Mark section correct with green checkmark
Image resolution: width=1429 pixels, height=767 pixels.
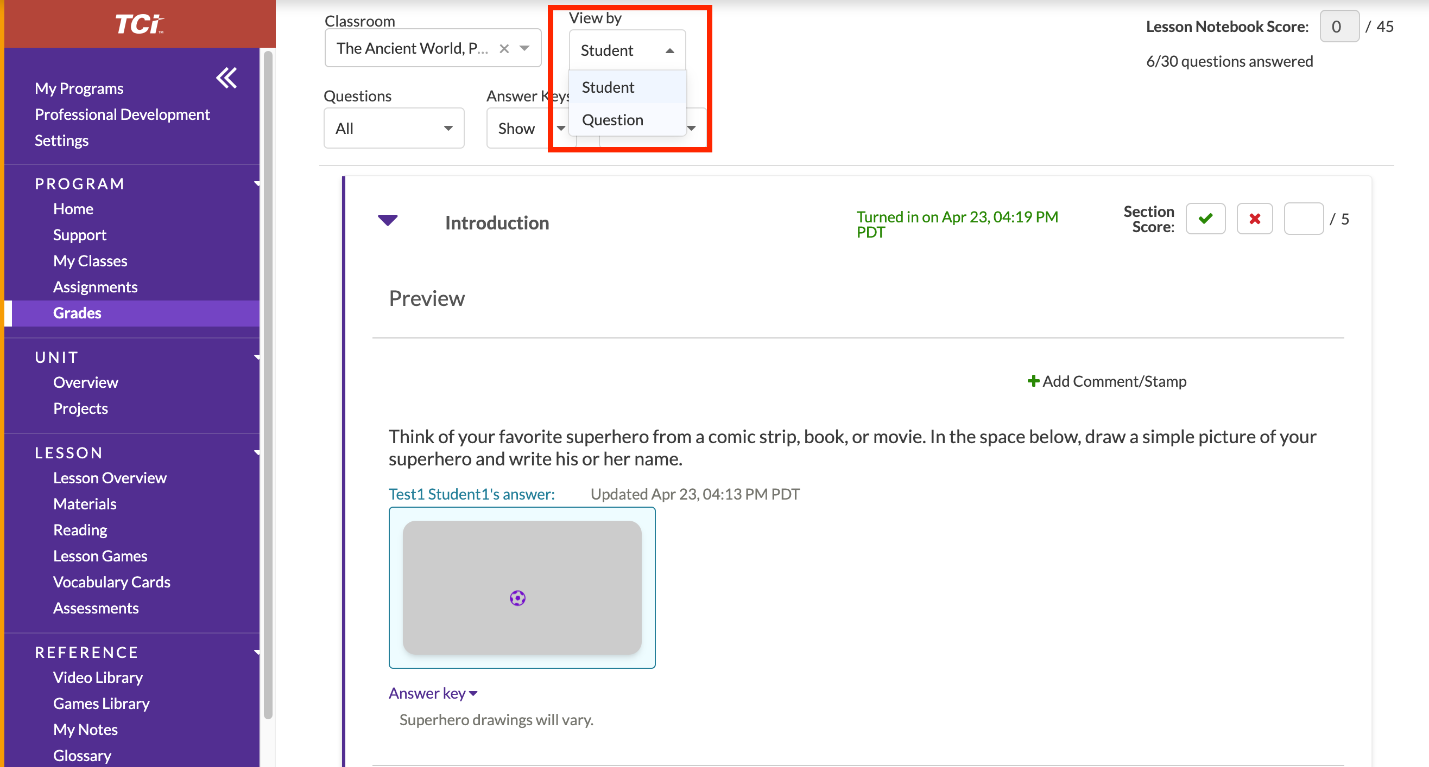(1205, 219)
